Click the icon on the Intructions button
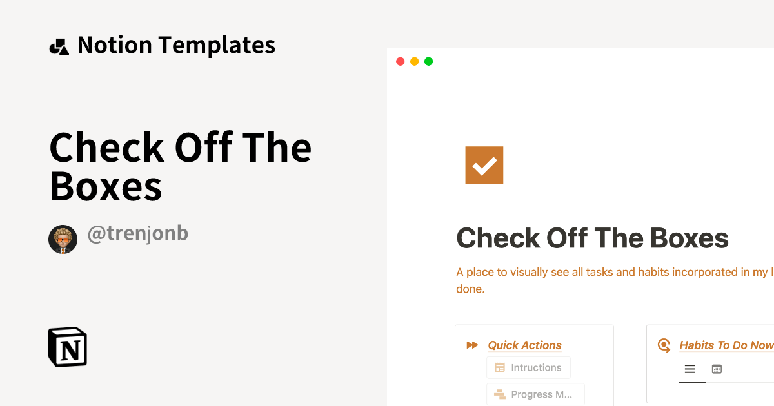The width and height of the screenshot is (774, 406). [x=499, y=368]
